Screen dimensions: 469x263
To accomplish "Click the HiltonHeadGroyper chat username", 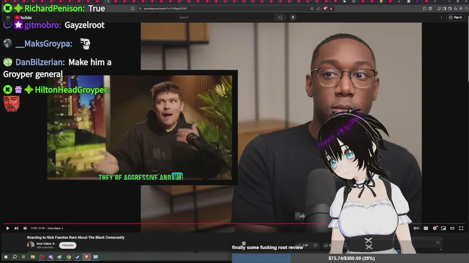I will point(72,90).
